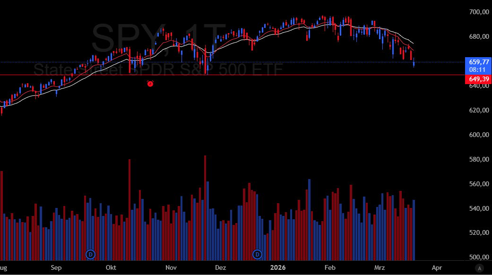Click the 680,00 price axis label
This screenshot has width=492, height=275.
click(479, 37)
